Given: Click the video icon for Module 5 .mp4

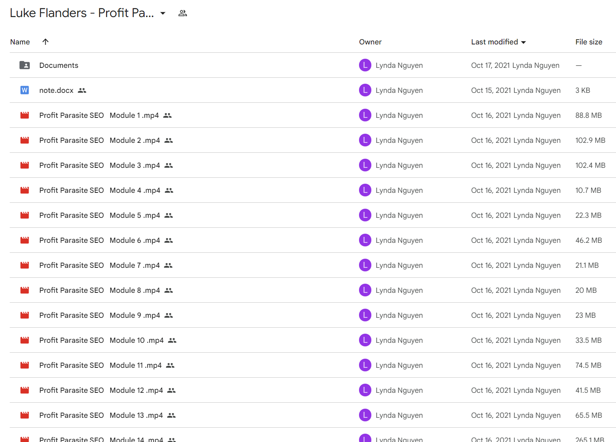Looking at the screenshot, I should 25,215.
